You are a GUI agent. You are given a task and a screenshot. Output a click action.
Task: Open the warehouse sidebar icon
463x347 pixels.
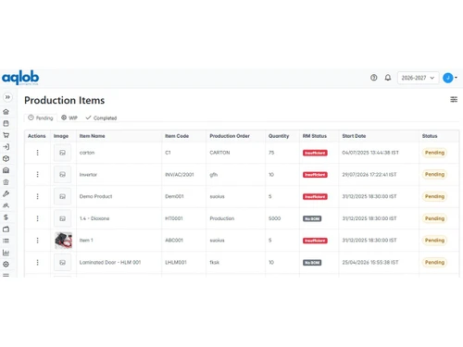pos(6,170)
